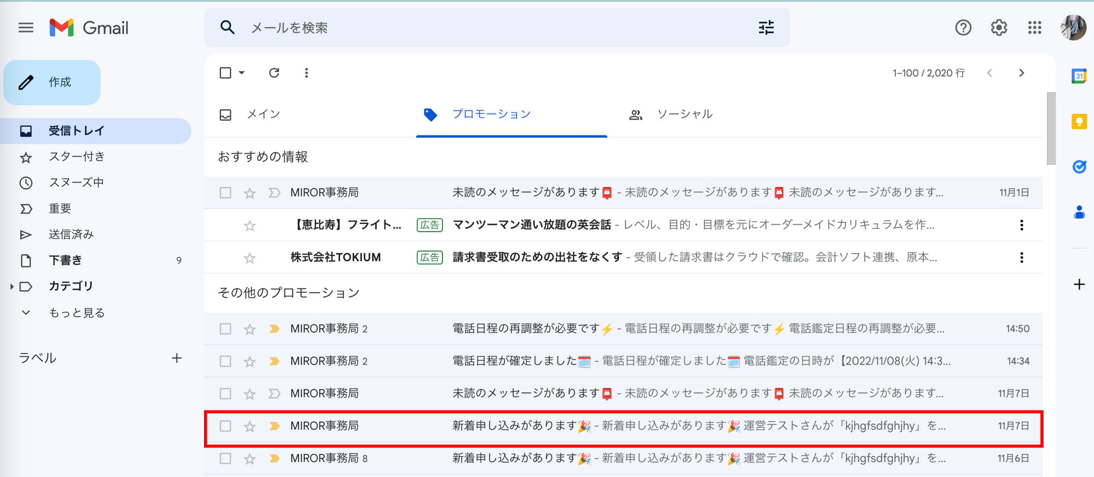Star the MIROR事務局 email dated 11月1日
The height and width of the screenshot is (477, 1094).
249,193
